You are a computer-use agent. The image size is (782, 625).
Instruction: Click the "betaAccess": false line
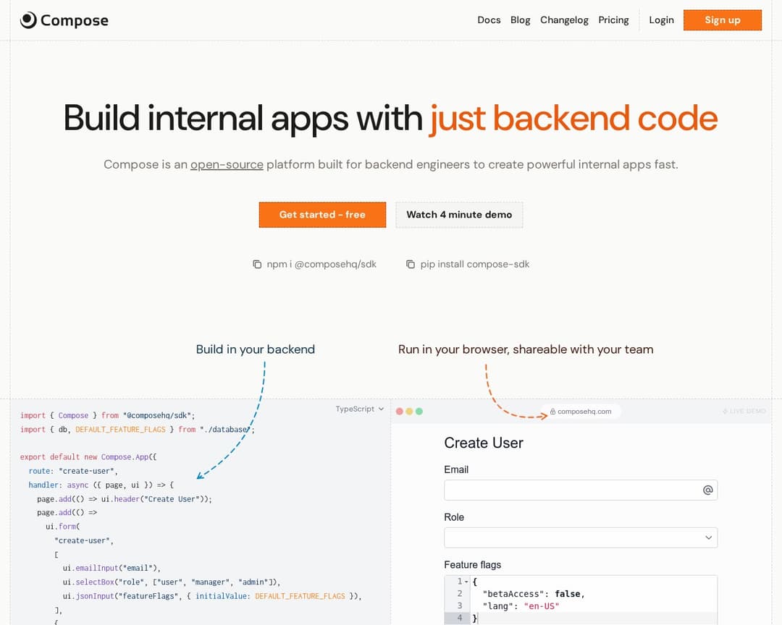(533, 594)
